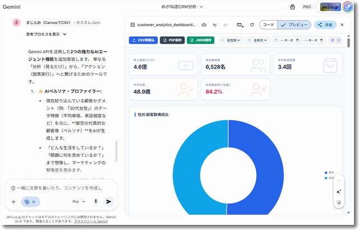The width and height of the screenshot is (359, 230).
Task: Click the user-x icon in dormant rate card
Action: coord(258,90)
